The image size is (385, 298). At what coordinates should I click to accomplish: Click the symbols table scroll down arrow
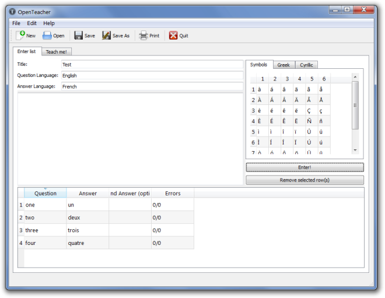coord(355,150)
